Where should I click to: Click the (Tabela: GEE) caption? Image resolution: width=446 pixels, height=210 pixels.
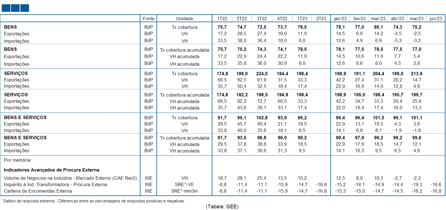click(222, 207)
